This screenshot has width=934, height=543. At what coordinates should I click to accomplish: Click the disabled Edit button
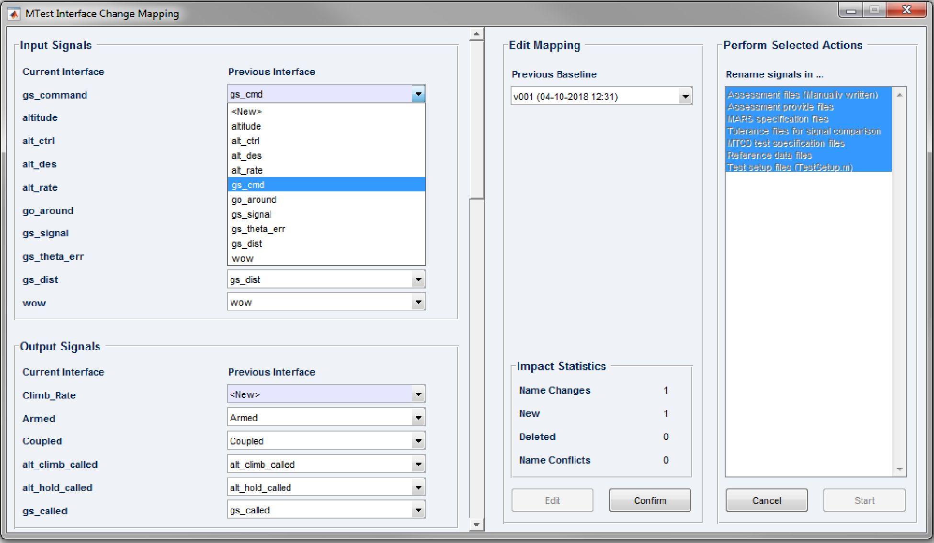pos(552,500)
